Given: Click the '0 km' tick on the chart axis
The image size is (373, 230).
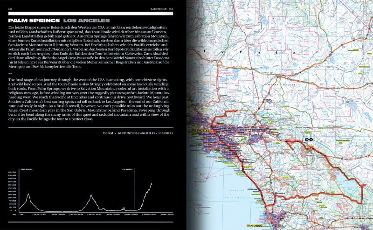Looking at the screenshot, I should (21, 215).
